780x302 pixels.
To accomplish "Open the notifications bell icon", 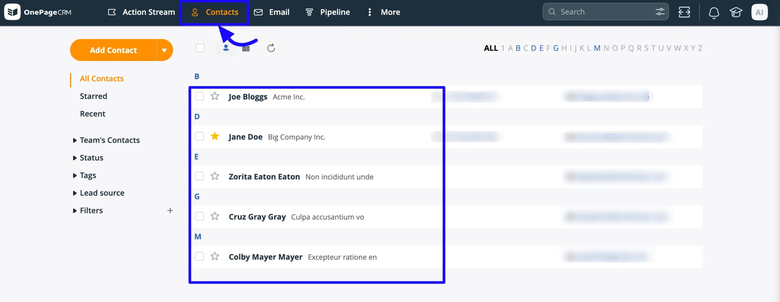I will [714, 12].
